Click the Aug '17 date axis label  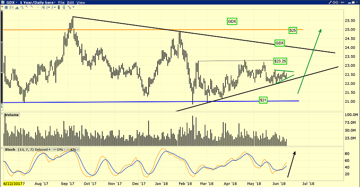point(41,183)
